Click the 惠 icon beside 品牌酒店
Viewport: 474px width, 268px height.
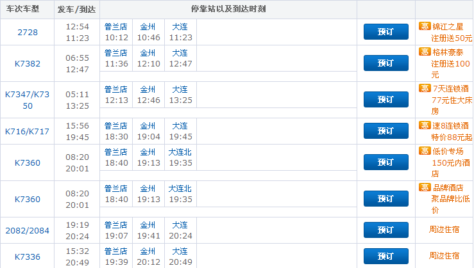tap(425, 187)
